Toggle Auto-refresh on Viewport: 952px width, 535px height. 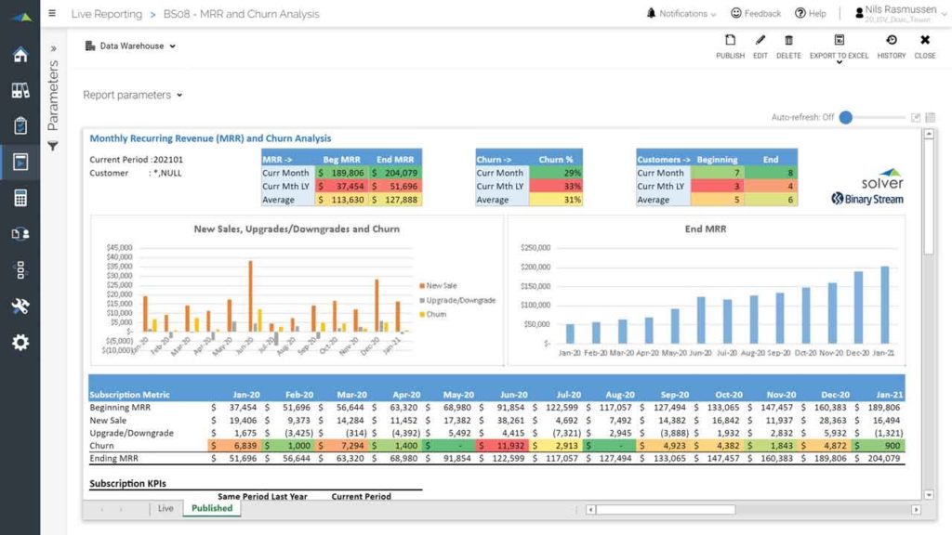846,117
